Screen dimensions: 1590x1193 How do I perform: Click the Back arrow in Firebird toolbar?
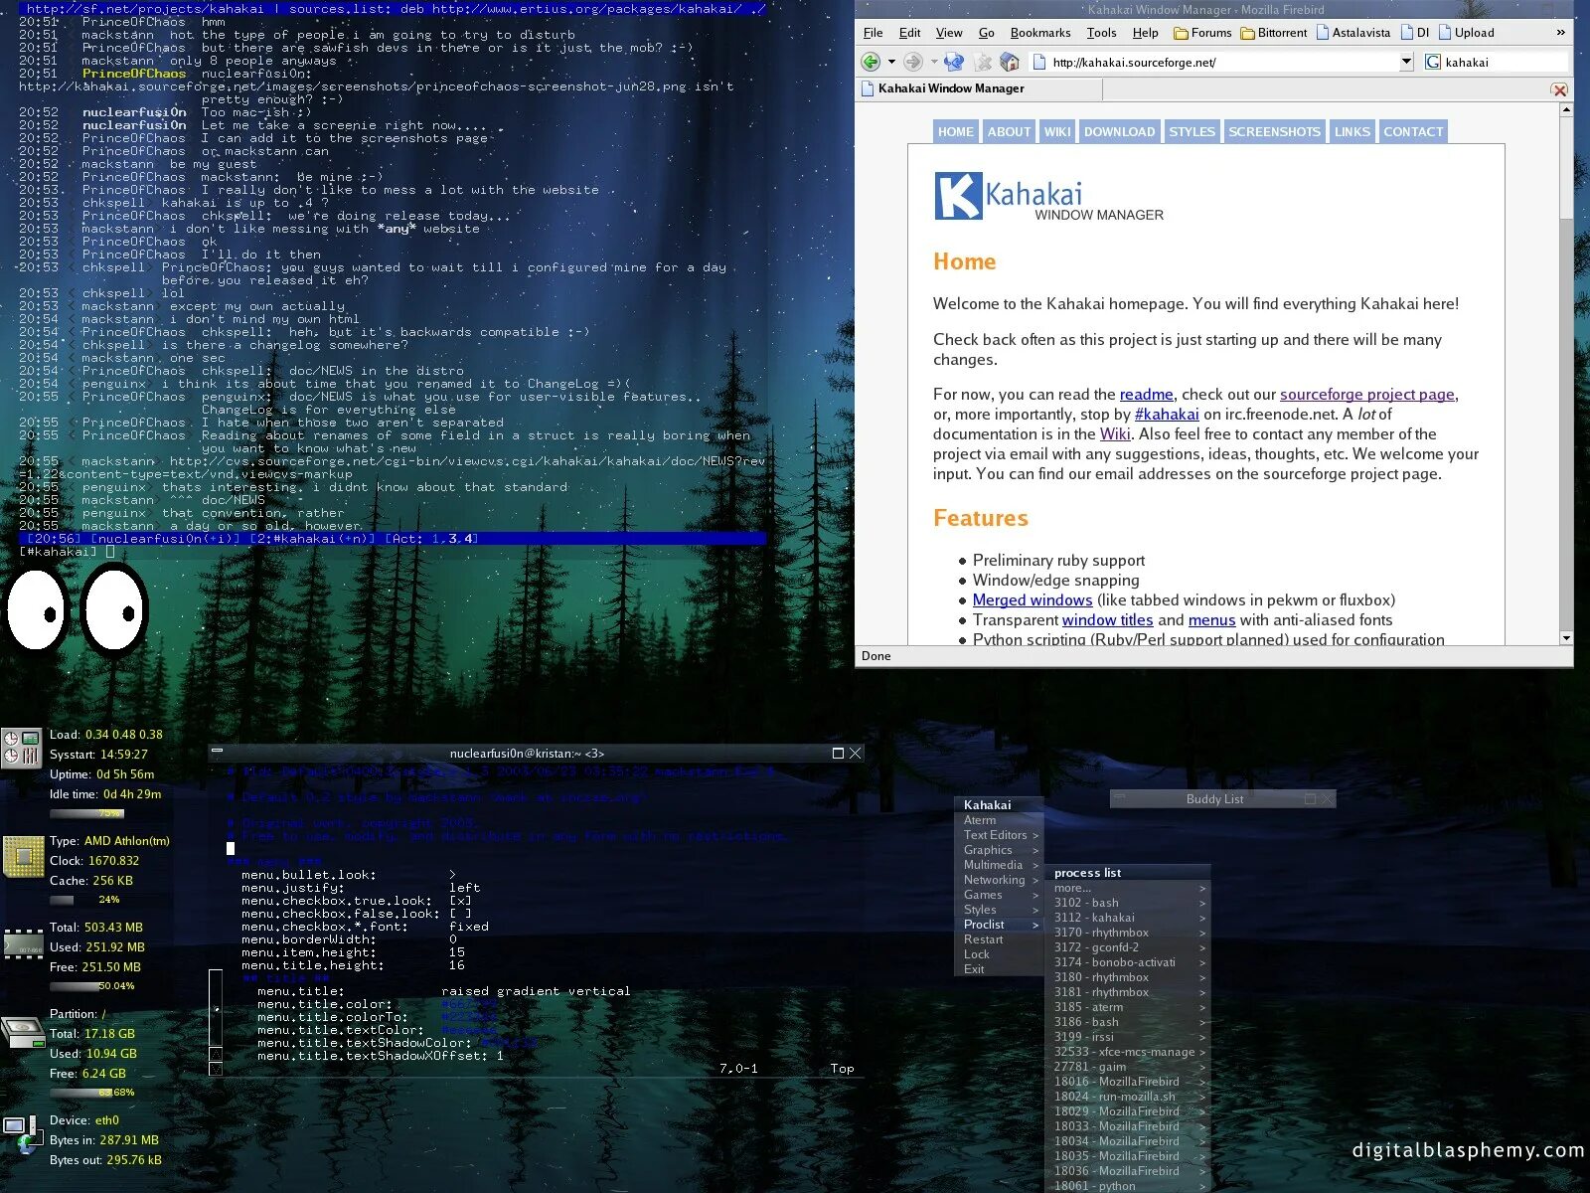[x=871, y=62]
